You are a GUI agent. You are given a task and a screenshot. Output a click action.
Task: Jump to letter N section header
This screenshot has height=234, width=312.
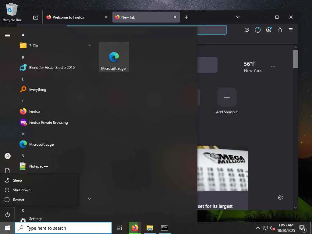tap(23, 156)
